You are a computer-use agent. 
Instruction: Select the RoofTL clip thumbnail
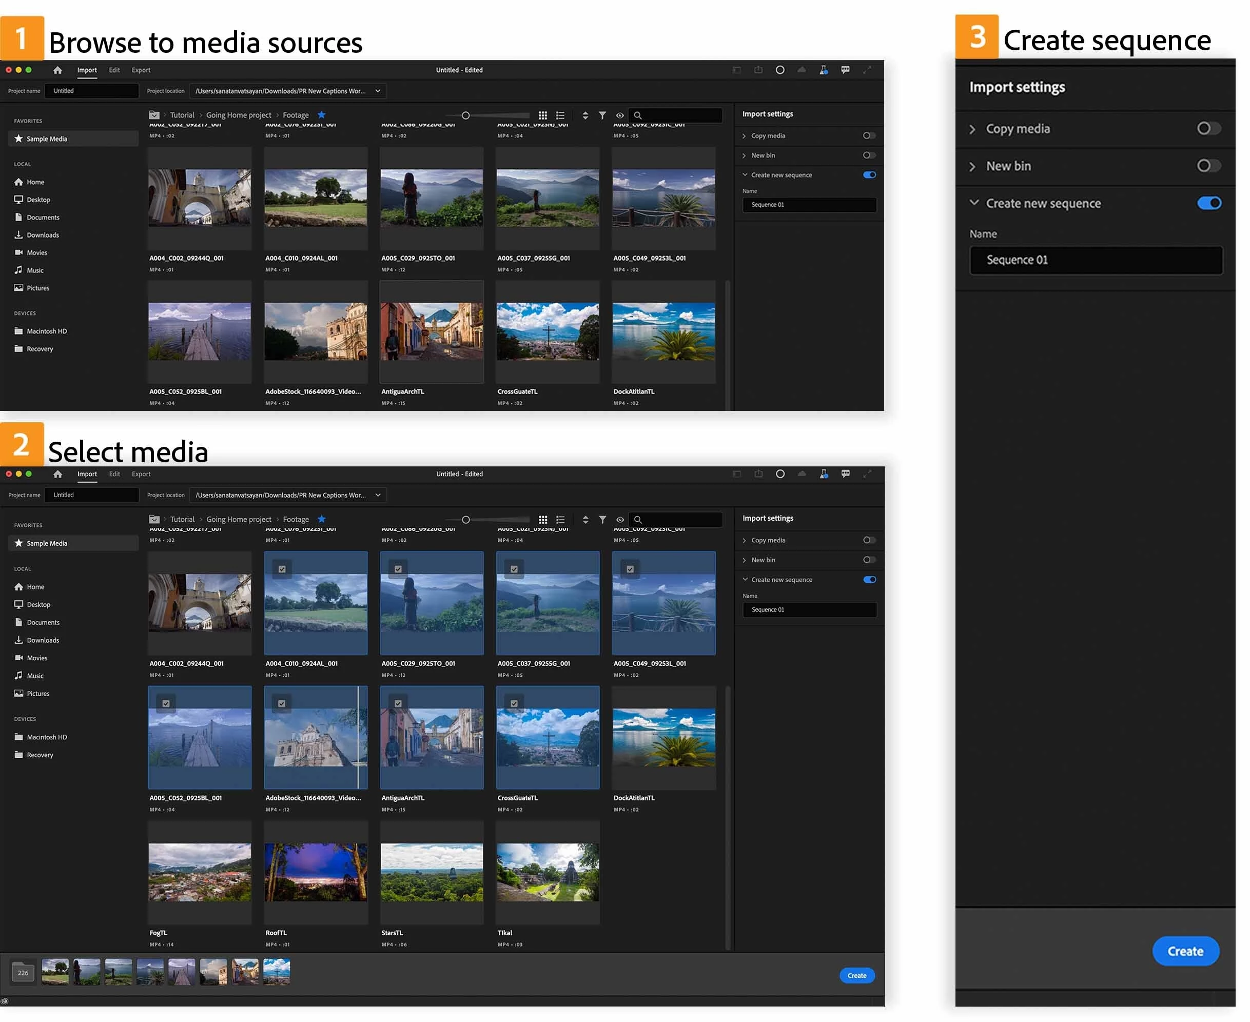pyautogui.click(x=316, y=871)
